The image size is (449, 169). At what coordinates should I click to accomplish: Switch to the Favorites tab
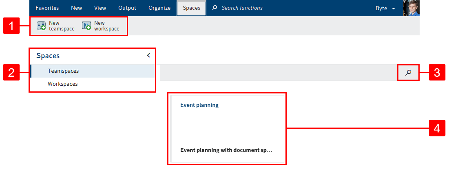click(47, 8)
